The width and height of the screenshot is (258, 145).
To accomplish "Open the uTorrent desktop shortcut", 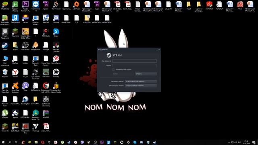I will tap(5, 114).
